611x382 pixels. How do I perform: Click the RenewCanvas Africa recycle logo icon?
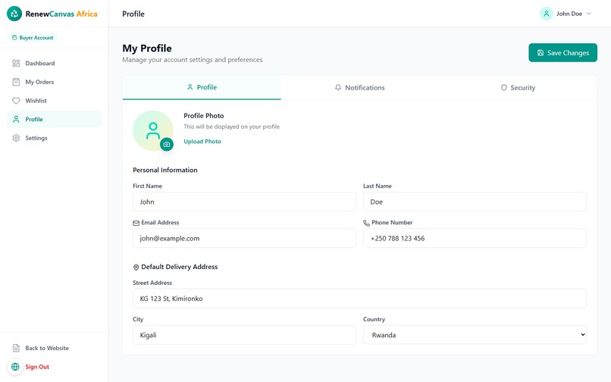[14, 14]
